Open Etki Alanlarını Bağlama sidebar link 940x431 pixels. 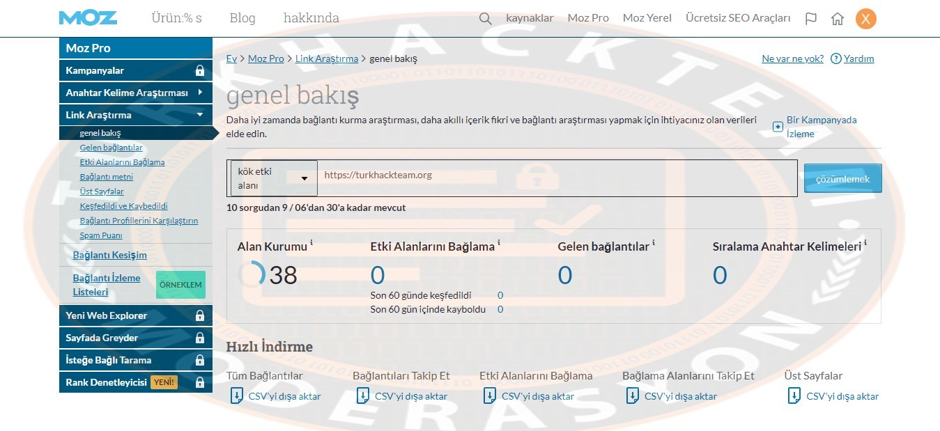tap(122, 162)
